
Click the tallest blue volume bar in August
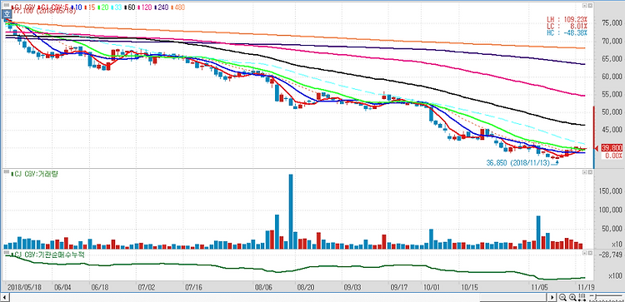pyautogui.click(x=291, y=211)
